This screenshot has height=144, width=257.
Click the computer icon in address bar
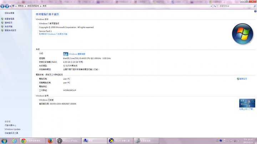pyautogui.click(x=14, y=6)
